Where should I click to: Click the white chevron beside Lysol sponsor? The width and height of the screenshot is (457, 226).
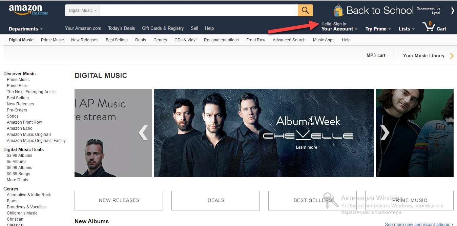pos(453,11)
